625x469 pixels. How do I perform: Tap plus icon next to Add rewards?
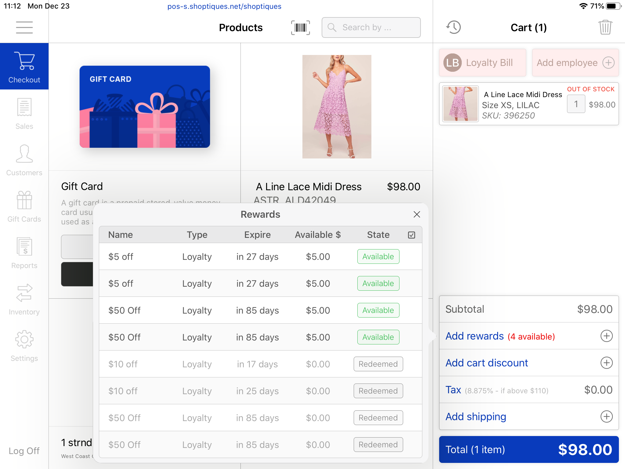click(x=606, y=336)
